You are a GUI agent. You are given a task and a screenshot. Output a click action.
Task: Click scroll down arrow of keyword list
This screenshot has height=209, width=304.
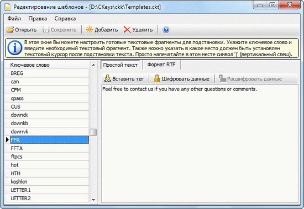click(93, 200)
